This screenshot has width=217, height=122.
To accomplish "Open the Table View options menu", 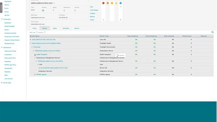I will click(37, 32).
